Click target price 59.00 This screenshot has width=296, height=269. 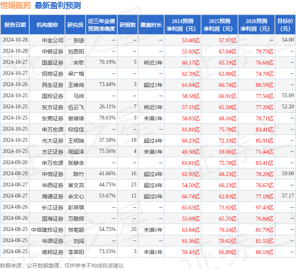tap(288, 173)
